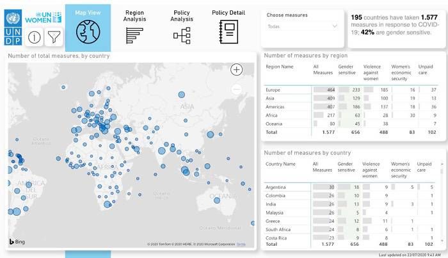Select the Argentina row in country table
448x258 pixels.
click(x=349, y=187)
